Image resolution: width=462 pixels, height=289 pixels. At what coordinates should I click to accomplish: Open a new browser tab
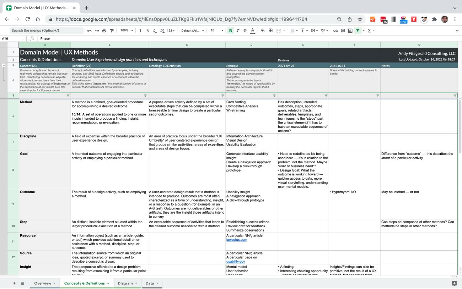pyautogui.click(x=87, y=8)
